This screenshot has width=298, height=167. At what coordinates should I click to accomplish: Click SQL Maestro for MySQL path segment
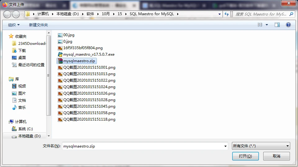pyautogui.click(x=152, y=14)
